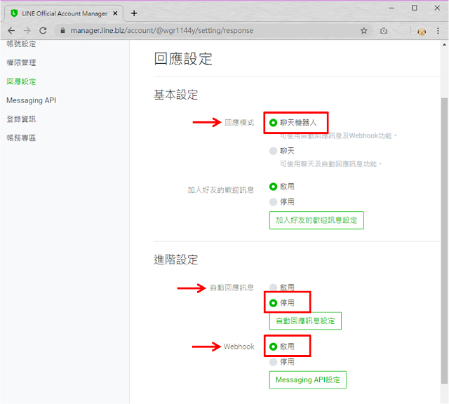Click the 回應設定 page heading

pyautogui.click(x=183, y=59)
